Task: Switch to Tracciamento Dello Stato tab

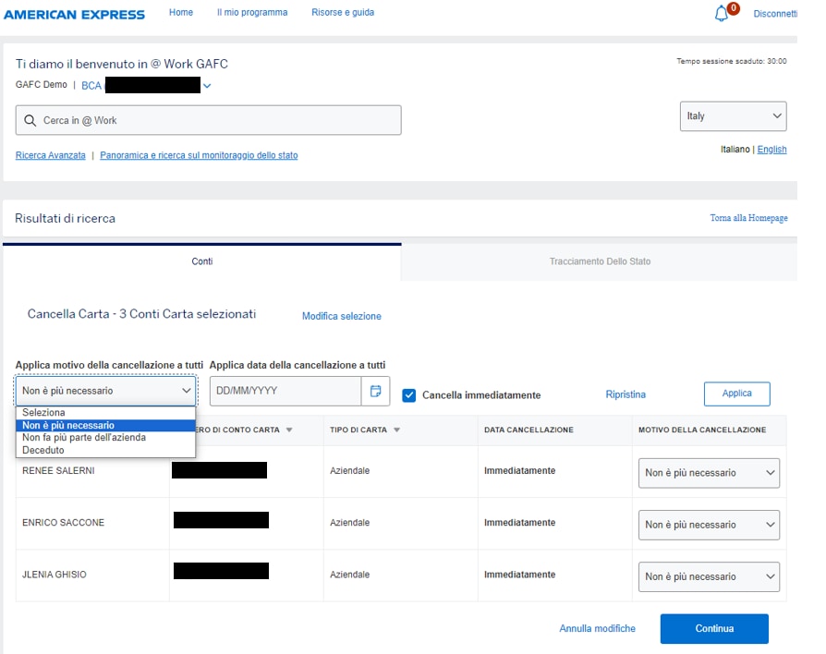Action: point(600,261)
